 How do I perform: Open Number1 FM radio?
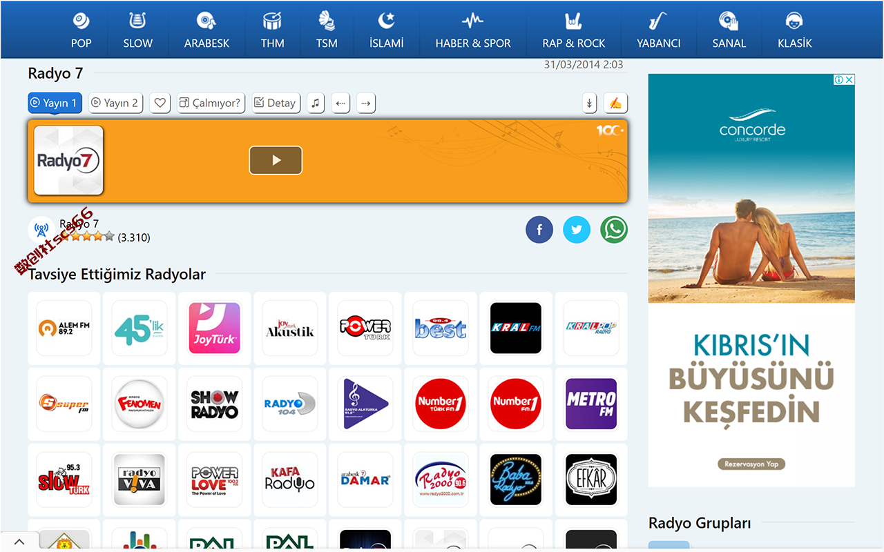pos(516,404)
